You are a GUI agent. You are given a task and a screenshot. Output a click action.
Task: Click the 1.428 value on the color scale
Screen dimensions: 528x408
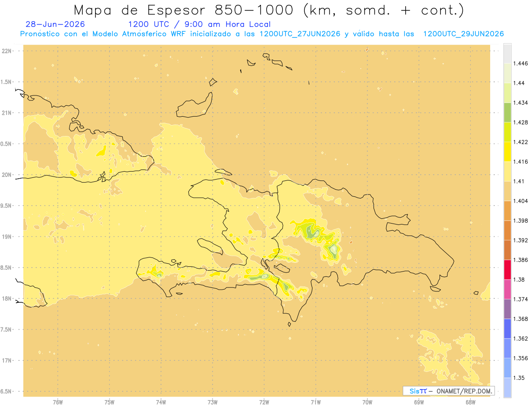coord(521,122)
